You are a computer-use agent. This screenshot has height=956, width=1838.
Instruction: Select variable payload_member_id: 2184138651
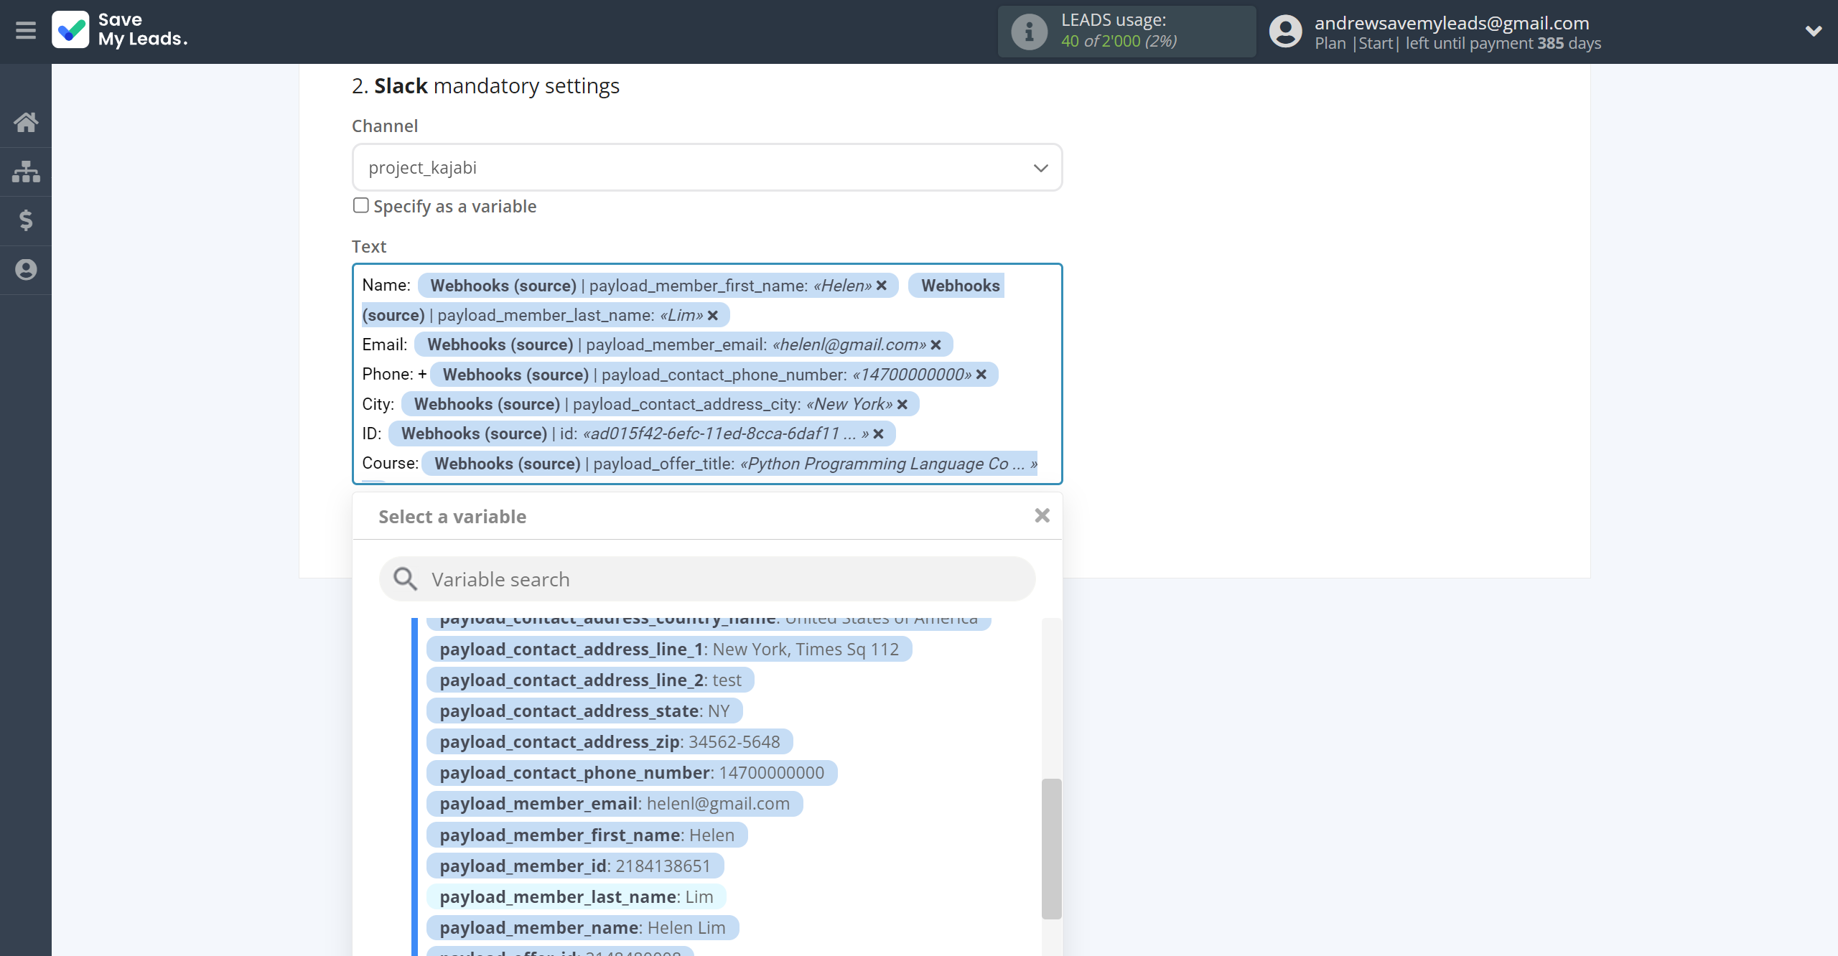(575, 866)
